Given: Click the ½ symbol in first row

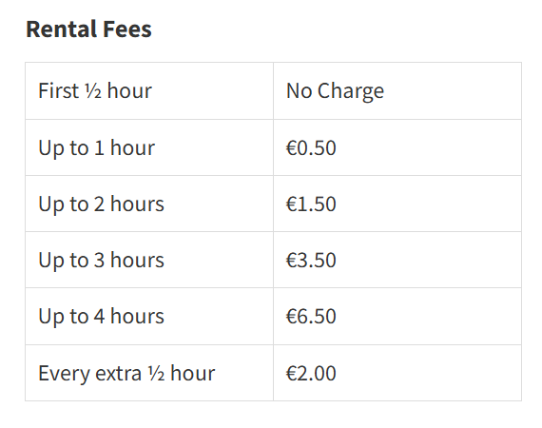Looking at the screenshot, I should [x=93, y=91].
